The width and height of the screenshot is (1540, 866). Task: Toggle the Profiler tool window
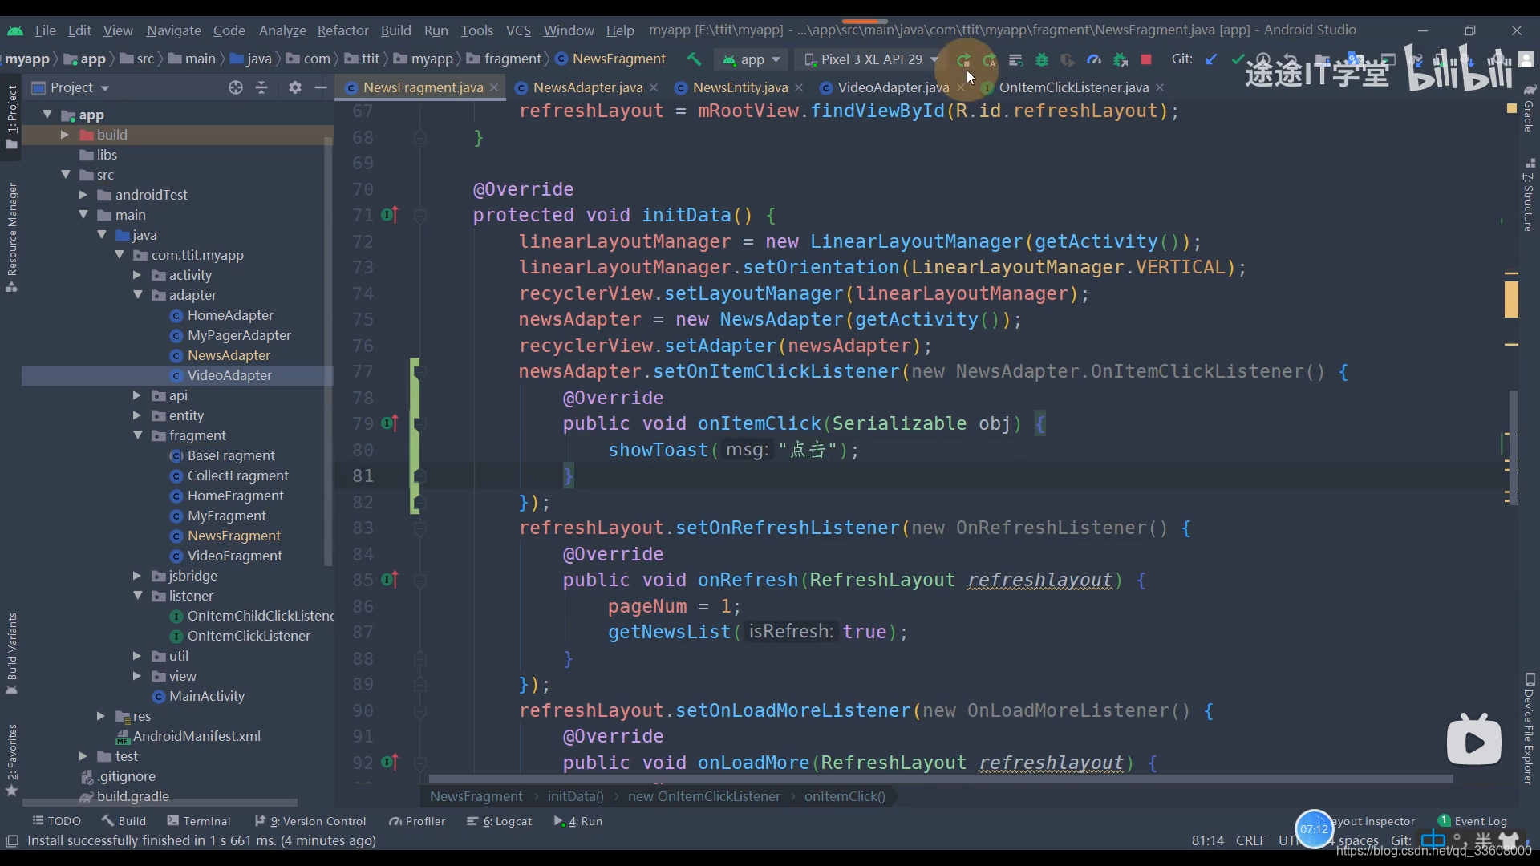pos(417,821)
